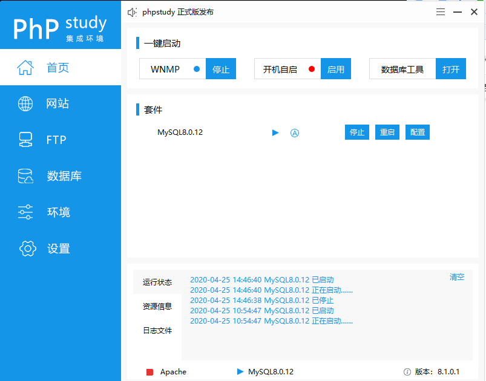Click the bottom MySQL8.0.12 play icon
Viewport: 486px width, 381px height.
click(x=240, y=371)
